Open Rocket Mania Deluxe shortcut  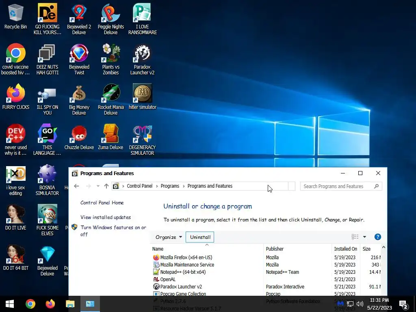[110, 100]
